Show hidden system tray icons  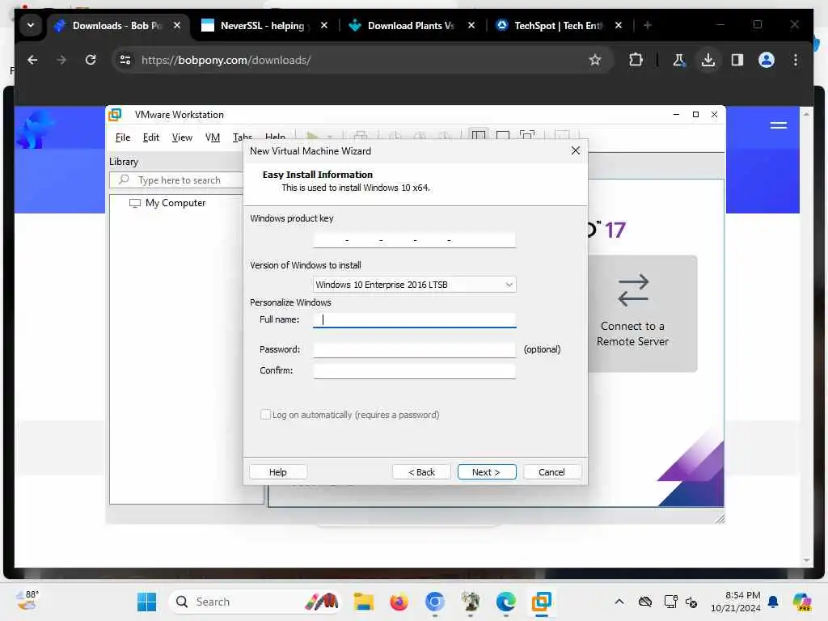tap(619, 602)
